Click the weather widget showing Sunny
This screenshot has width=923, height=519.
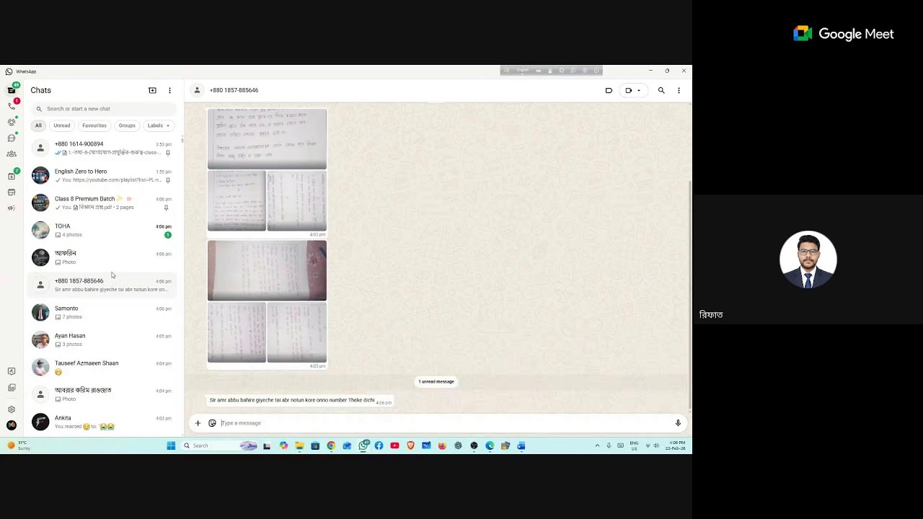pyautogui.click(x=20, y=445)
